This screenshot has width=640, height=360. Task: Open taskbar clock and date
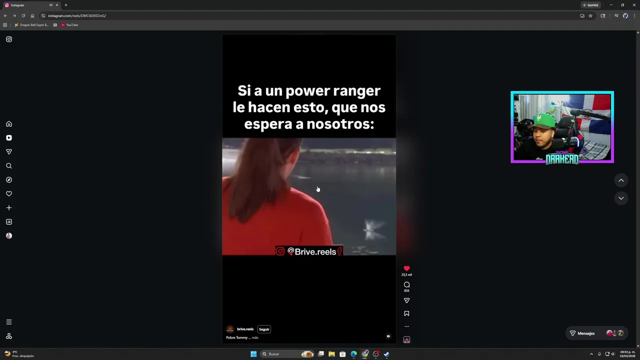coord(627,354)
